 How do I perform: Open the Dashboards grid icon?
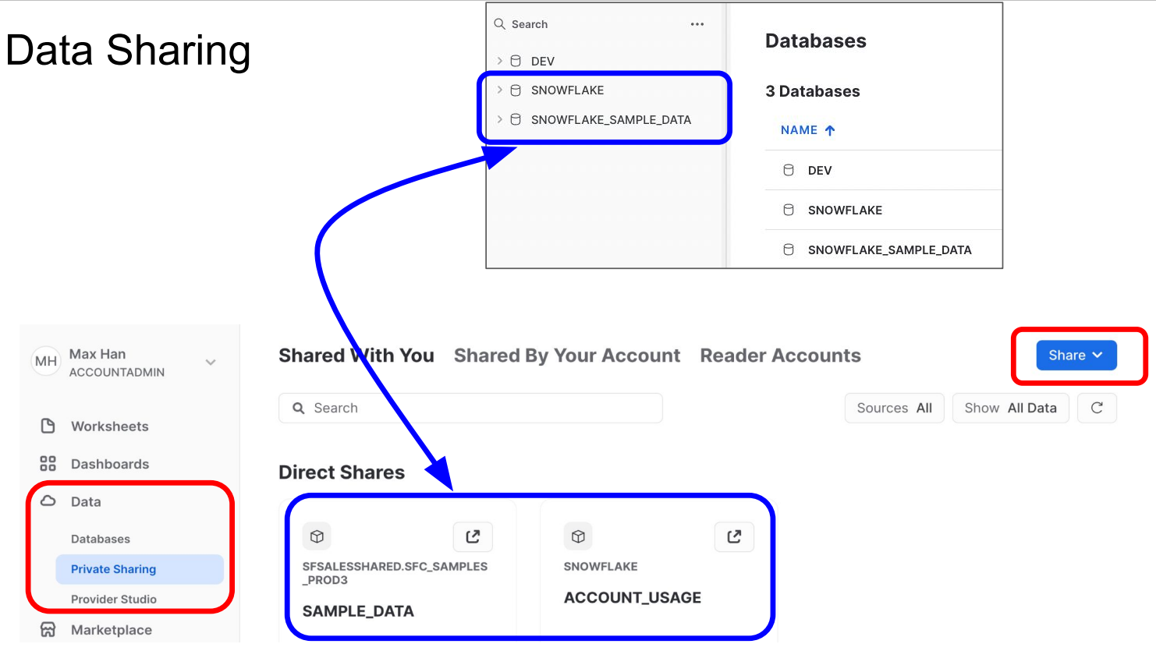point(48,463)
